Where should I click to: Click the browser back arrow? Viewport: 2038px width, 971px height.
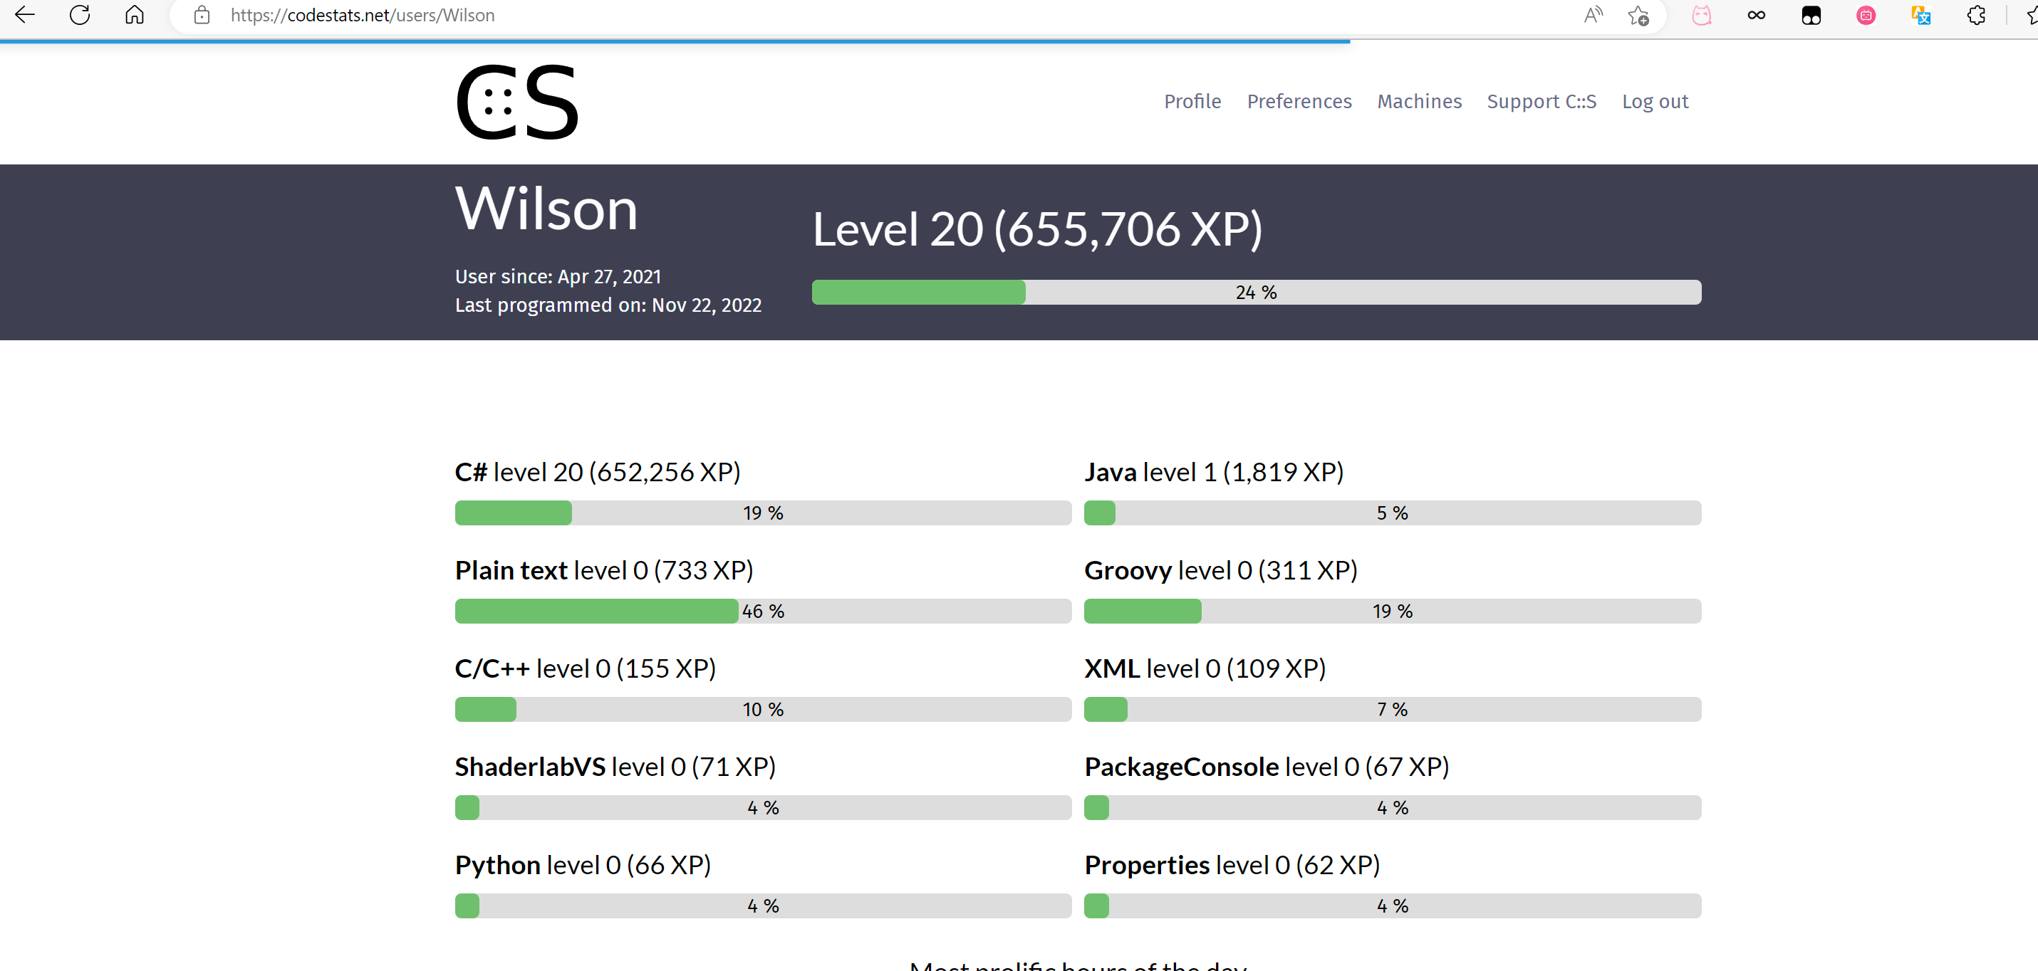(x=26, y=15)
